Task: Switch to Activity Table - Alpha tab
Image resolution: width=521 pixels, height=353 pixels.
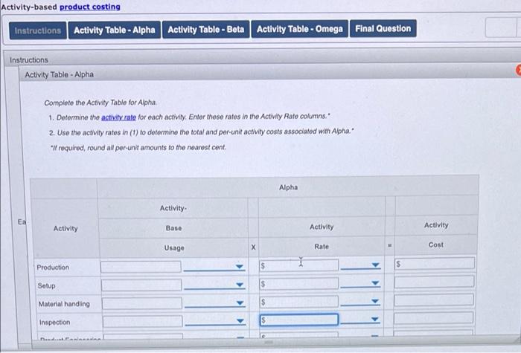Action: coord(115,30)
